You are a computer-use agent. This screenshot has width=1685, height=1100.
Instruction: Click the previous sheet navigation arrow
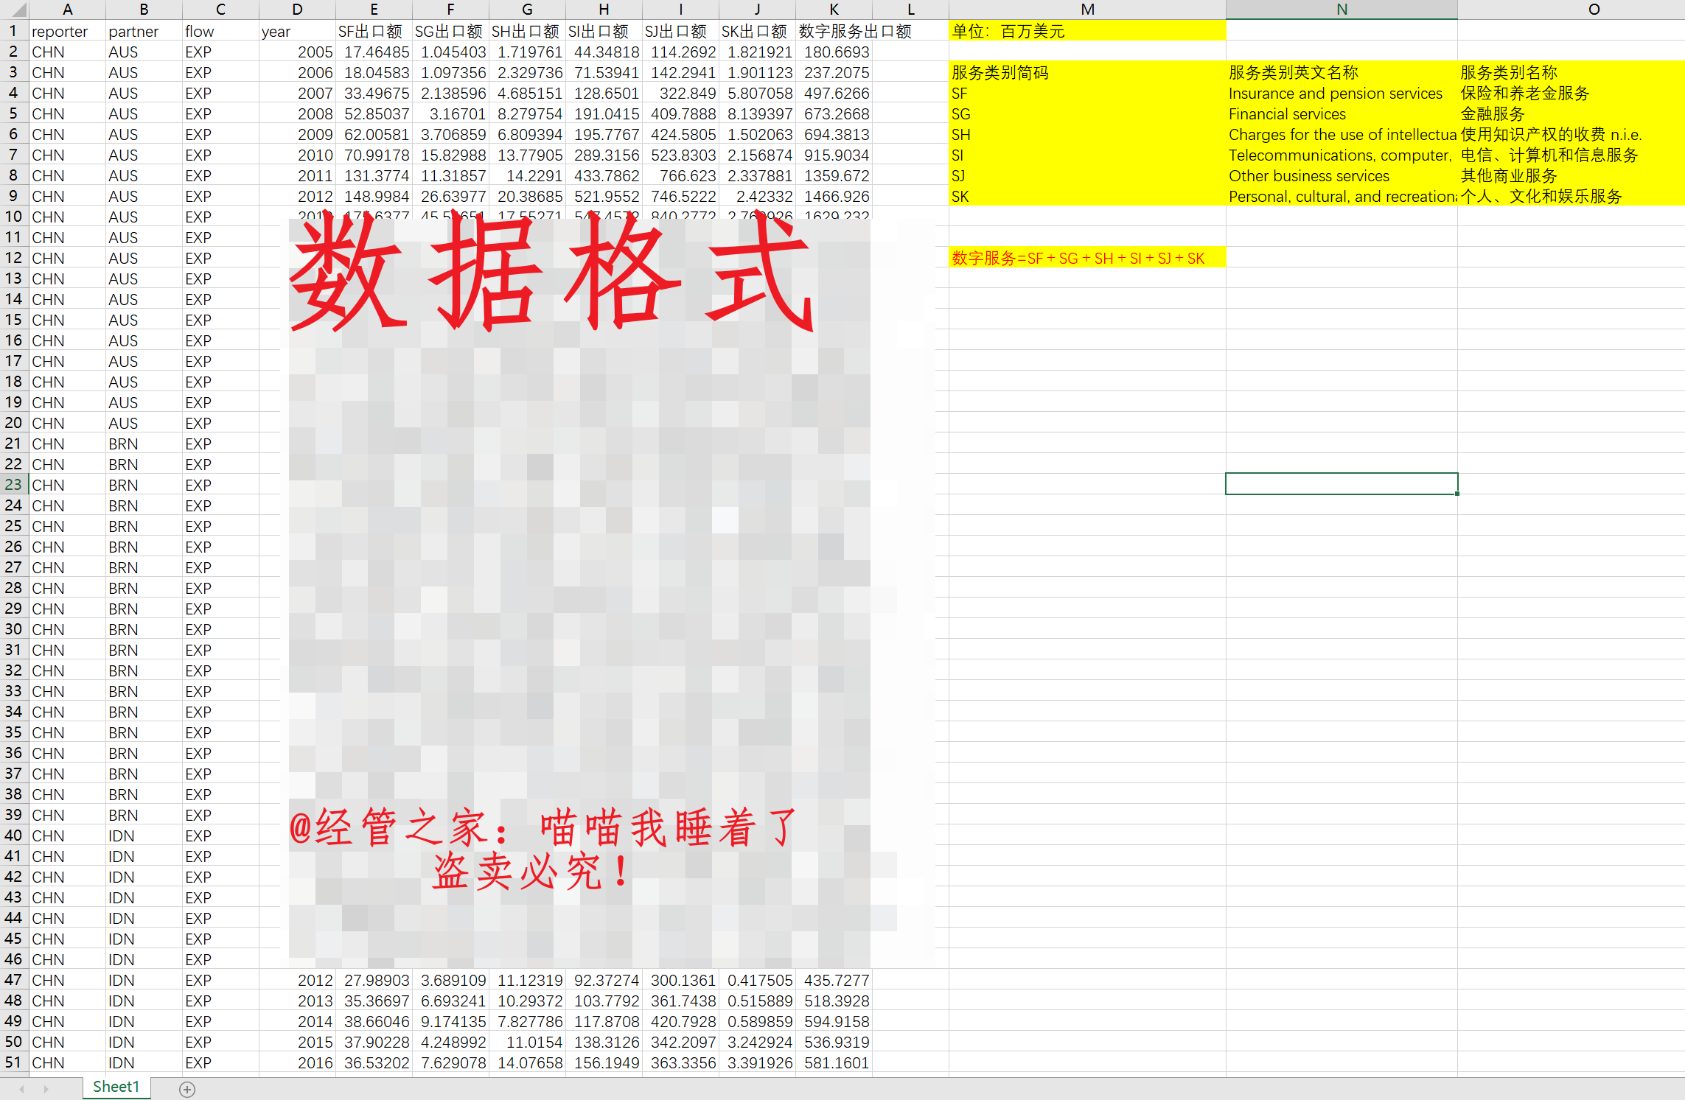click(22, 1089)
